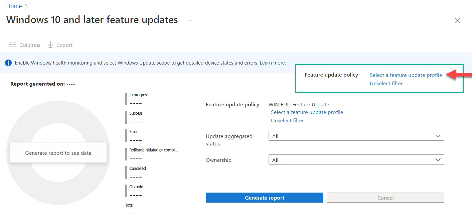The height and width of the screenshot is (221, 472).
Task: Click Unselect filter below WIN EDU Feature Update
Action: point(287,121)
